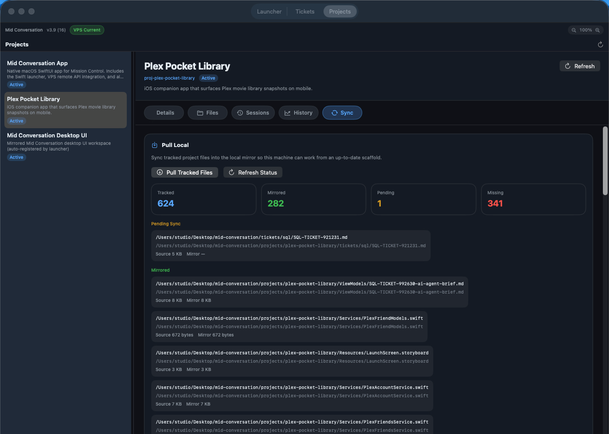
Task: Click the Refresh Status button
Action: coord(253,173)
